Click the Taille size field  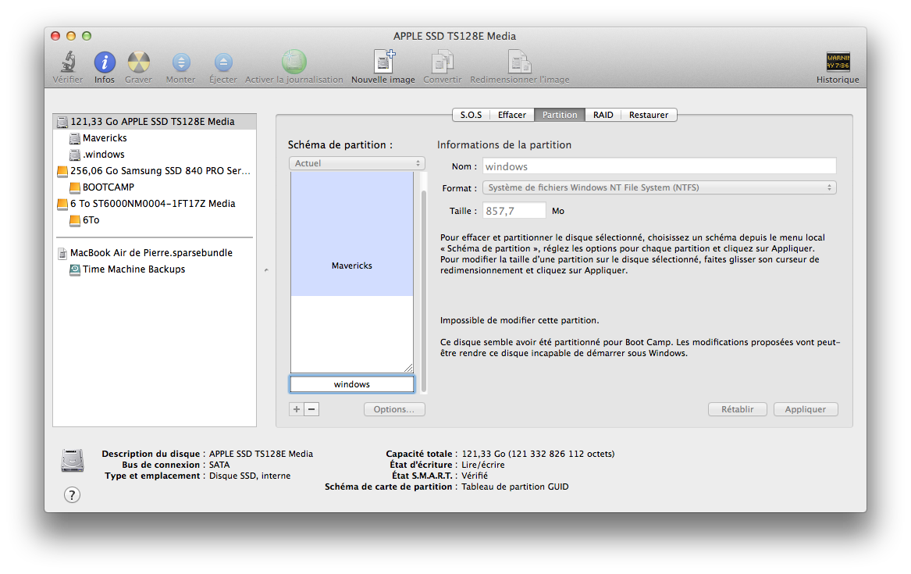[514, 210]
